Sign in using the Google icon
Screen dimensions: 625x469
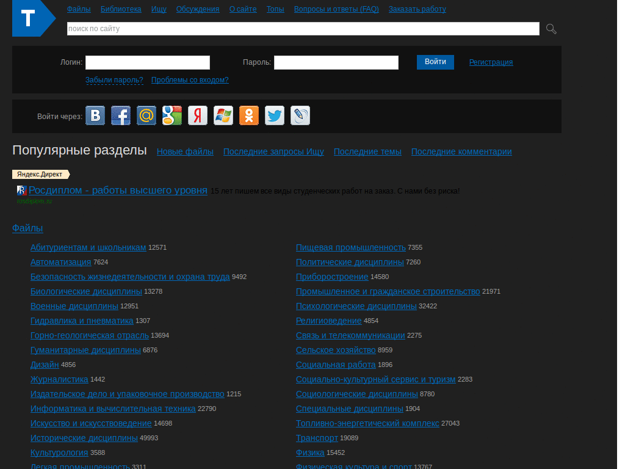pyautogui.click(x=172, y=115)
